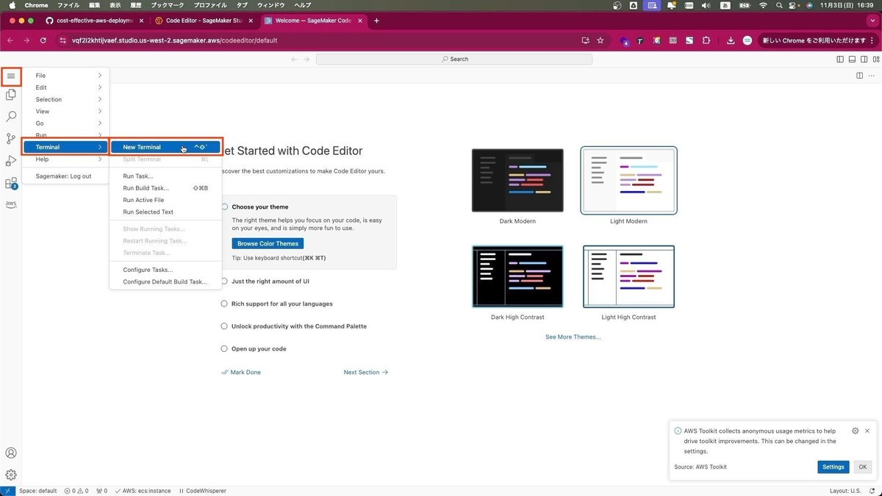
Task: Go to Next Section link
Action: pos(366,373)
